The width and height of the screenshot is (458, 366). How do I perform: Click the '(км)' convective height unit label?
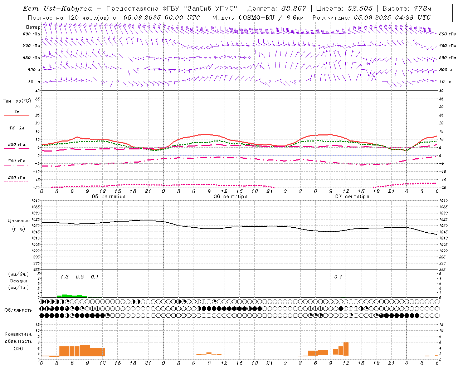[19, 348]
